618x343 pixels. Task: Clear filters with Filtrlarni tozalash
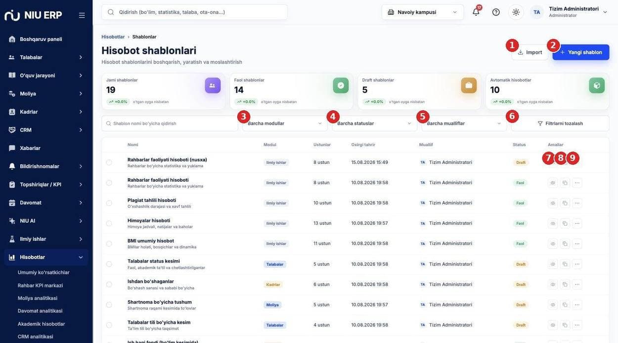click(560, 123)
